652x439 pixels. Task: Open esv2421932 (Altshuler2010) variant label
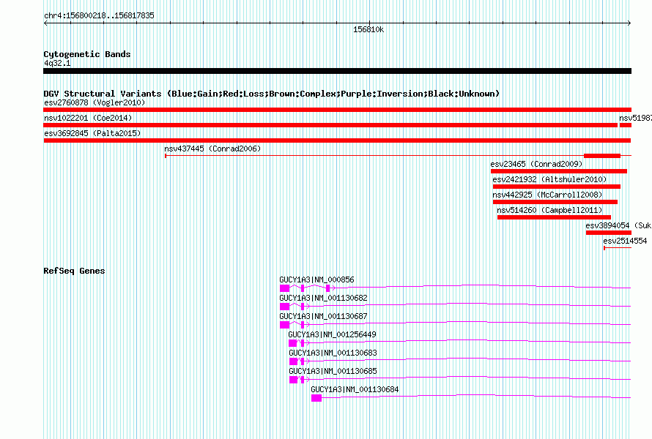(x=549, y=179)
